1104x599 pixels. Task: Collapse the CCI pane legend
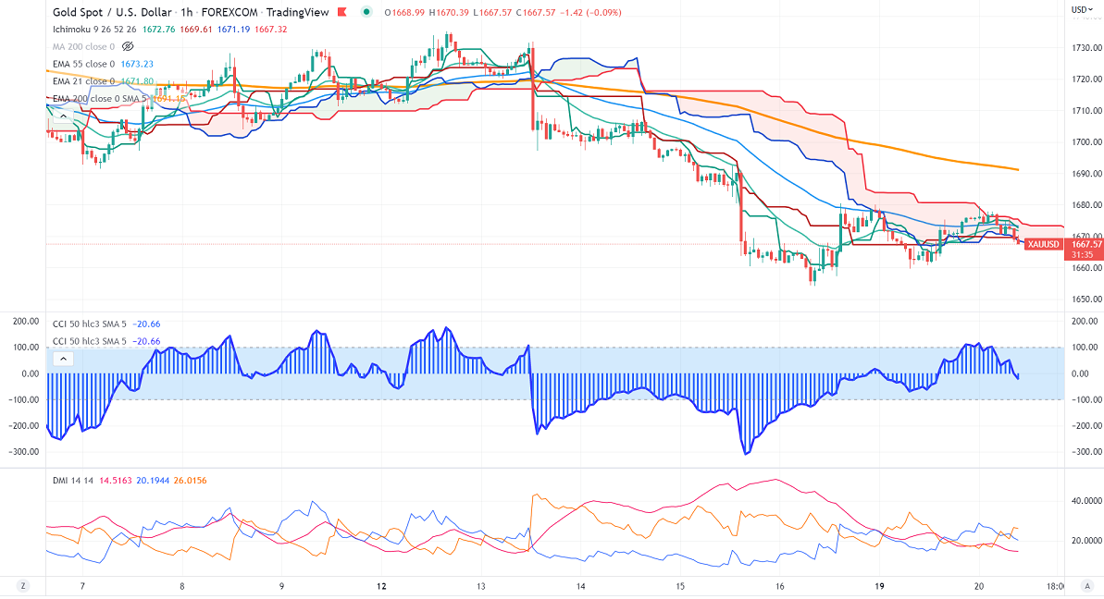pos(63,359)
